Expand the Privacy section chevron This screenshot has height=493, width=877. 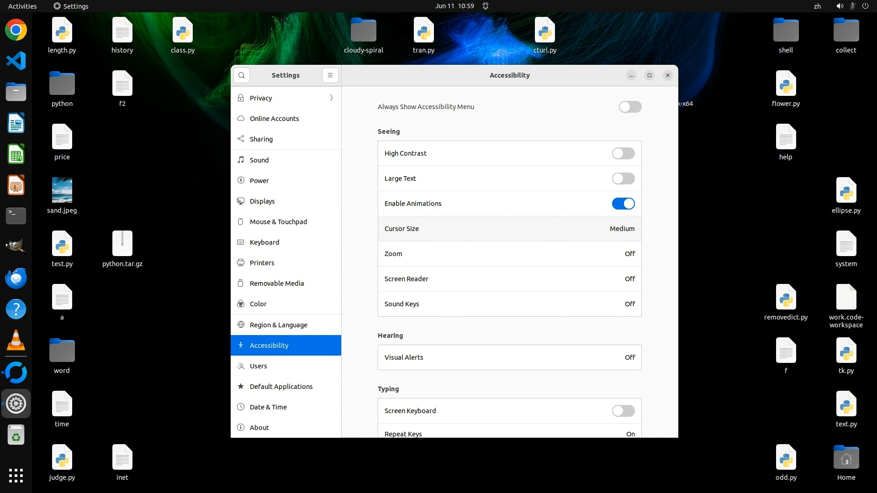pos(331,98)
